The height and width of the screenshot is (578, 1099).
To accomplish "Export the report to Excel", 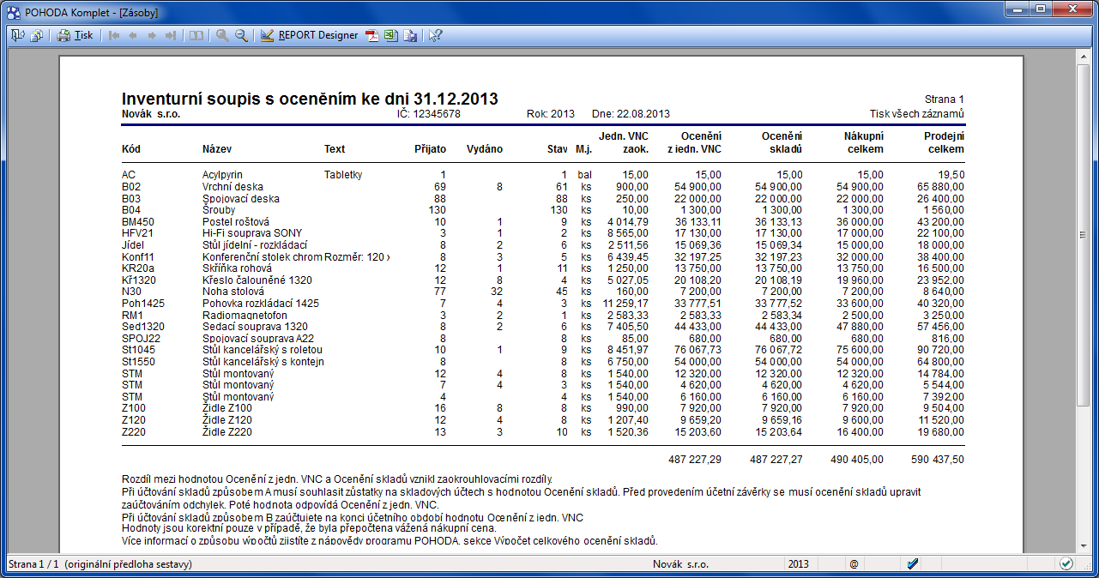I will click(x=391, y=35).
